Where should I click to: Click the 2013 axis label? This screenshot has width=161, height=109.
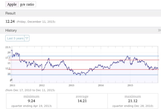click(x=71, y=85)
